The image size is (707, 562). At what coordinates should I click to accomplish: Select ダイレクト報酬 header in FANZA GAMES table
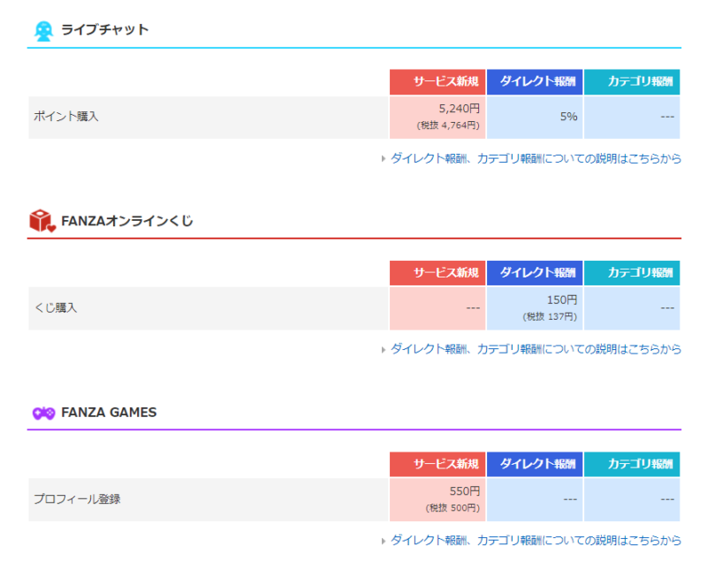click(535, 464)
